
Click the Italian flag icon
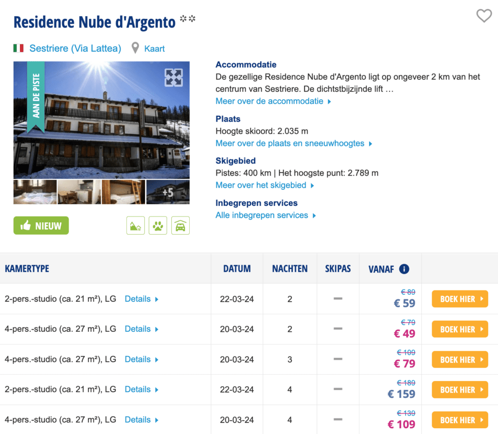click(x=18, y=48)
